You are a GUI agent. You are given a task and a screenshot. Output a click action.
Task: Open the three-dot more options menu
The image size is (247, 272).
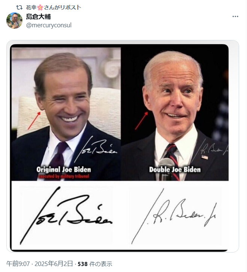point(235,16)
